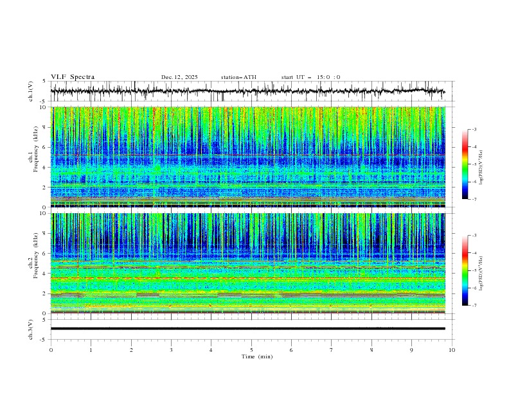The image size is (509, 393).
Task: Click time axis tick label '0'
Action: pyautogui.click(x=51, y=350)
